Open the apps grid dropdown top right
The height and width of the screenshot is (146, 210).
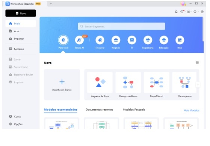tap(189, 12)
